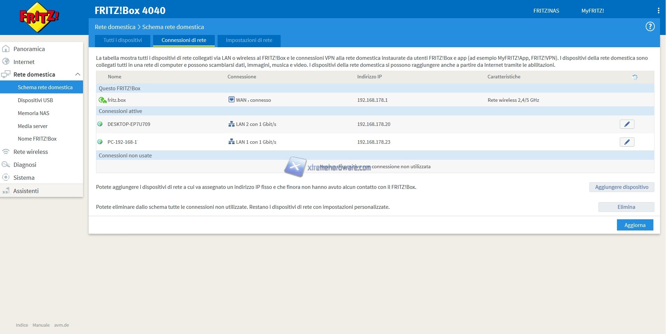Open the FRITZ!NAS link

pos(546,11)
